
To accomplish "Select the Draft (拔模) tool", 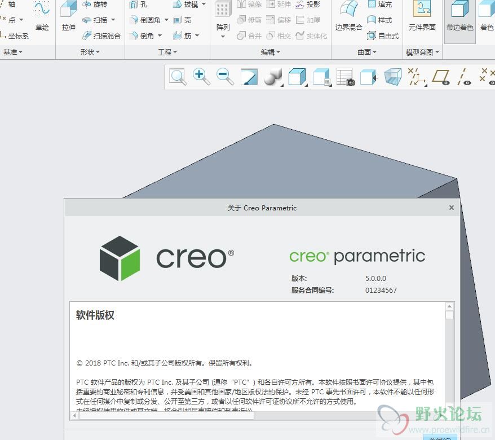I will point(186,5).
